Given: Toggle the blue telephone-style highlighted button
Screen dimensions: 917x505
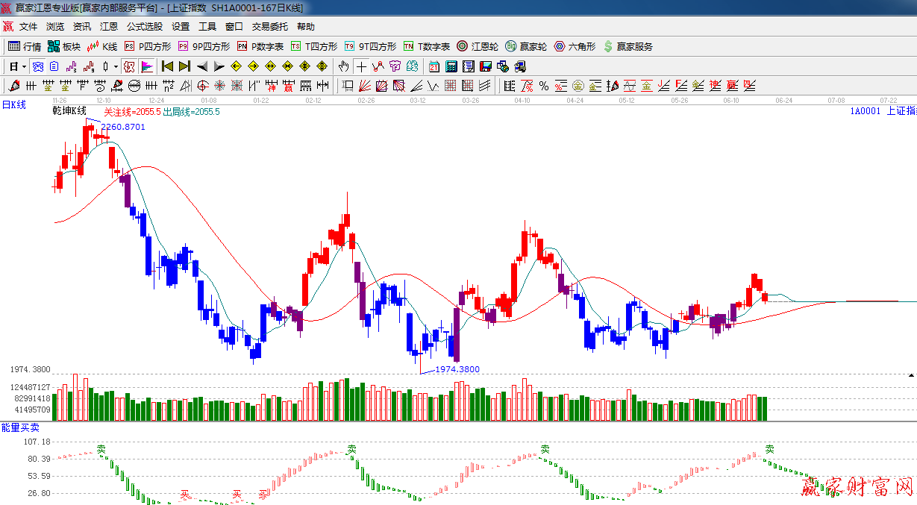Looking at the screenshot, I should [x=37, y=66].
